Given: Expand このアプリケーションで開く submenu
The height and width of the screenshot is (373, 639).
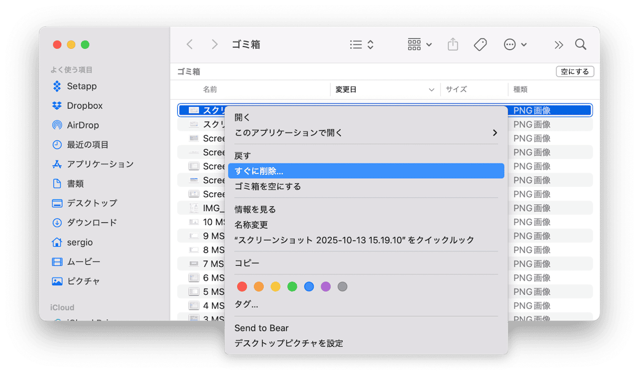Looking at the screenshot, I should (366, 133).
